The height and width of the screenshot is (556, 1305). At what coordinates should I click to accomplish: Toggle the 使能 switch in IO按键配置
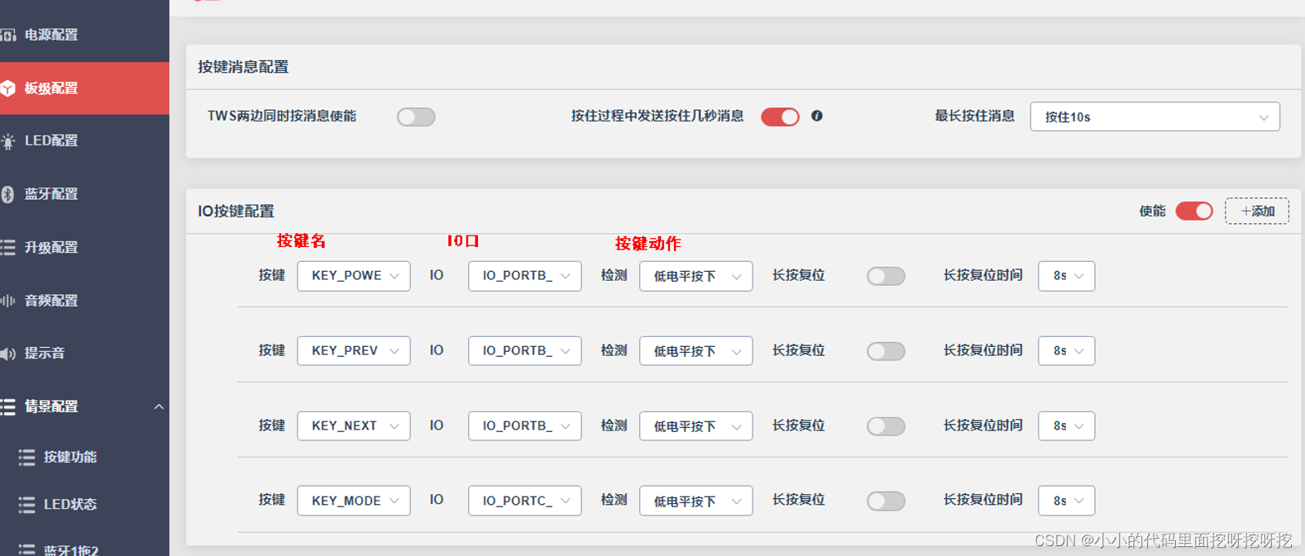click(x=1193, y=211)
